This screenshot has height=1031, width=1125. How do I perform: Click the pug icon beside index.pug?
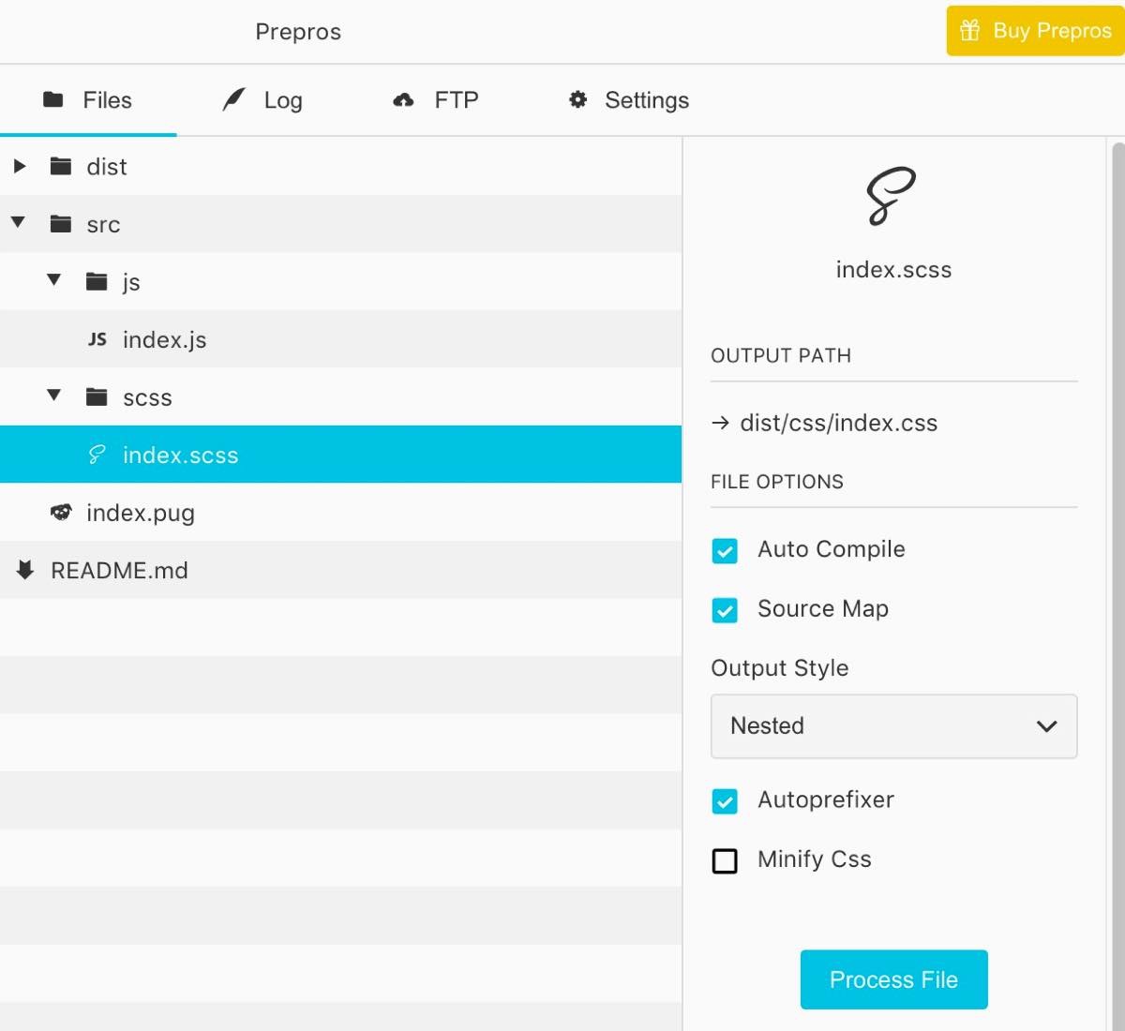coord(61,513)
